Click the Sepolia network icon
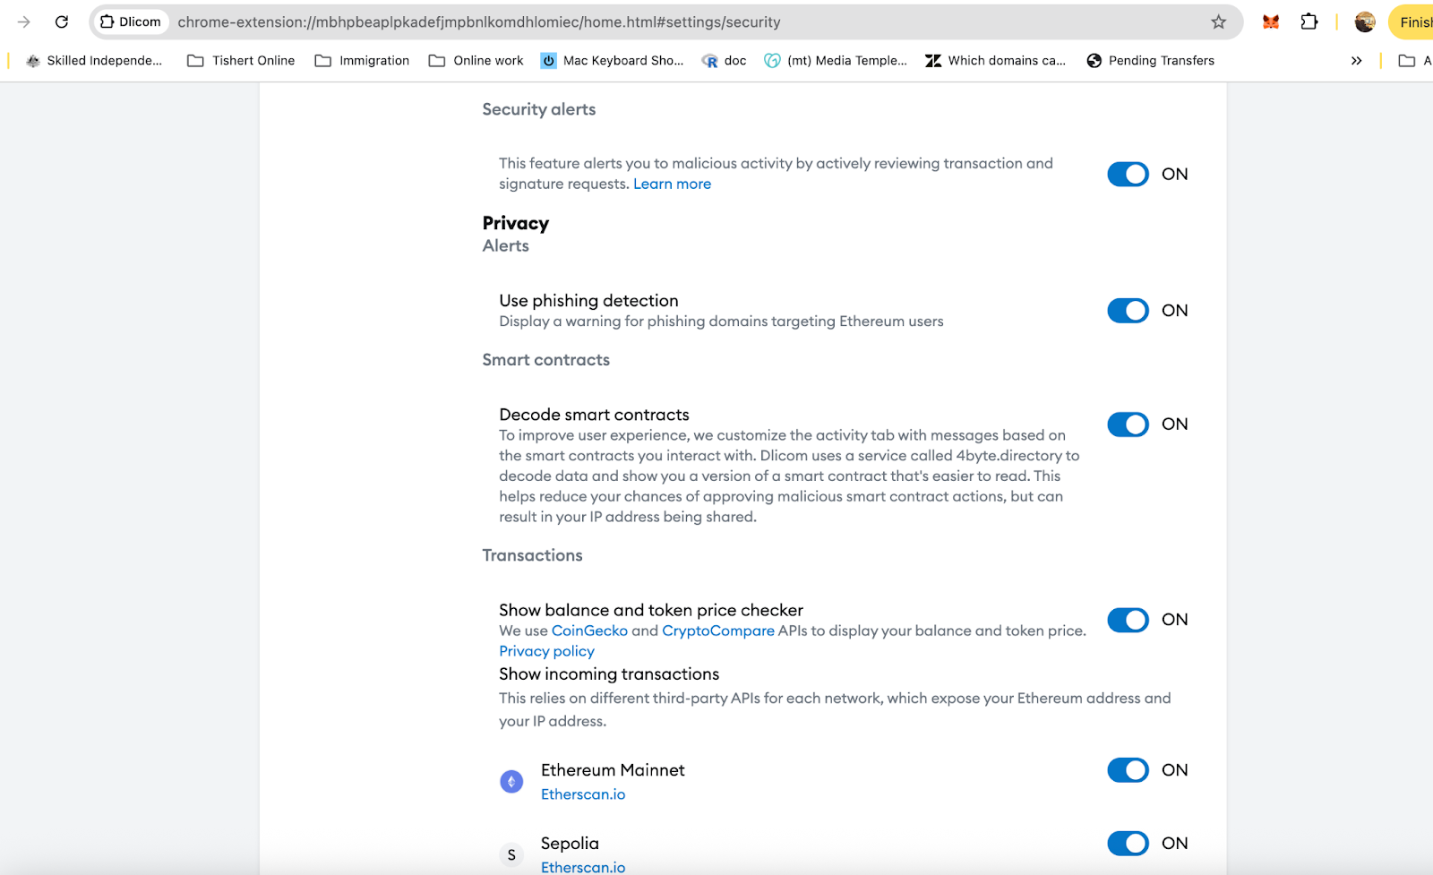Viewport: 1433px width, 875px height. 511,854
